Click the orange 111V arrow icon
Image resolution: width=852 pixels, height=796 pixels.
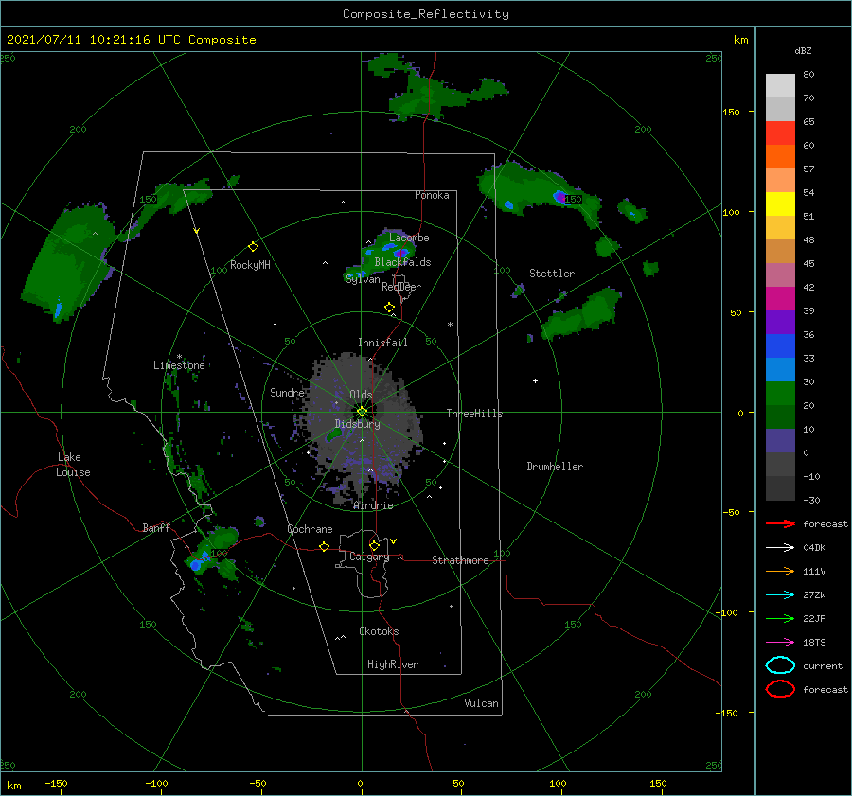[x=780, y=571]
